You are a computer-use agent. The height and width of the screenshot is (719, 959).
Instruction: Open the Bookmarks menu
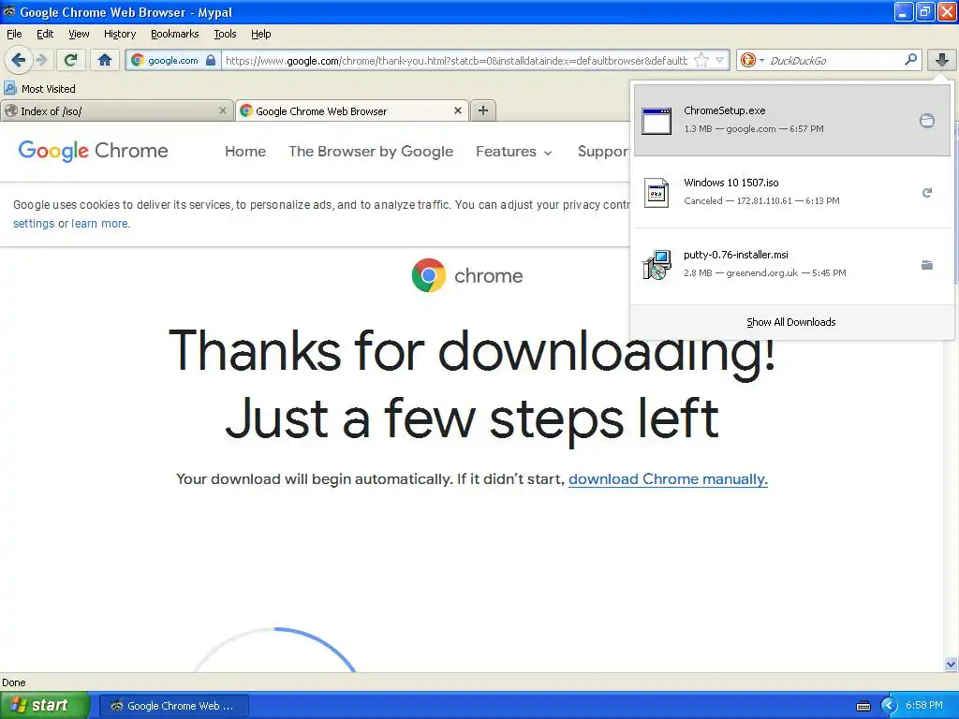174,34
